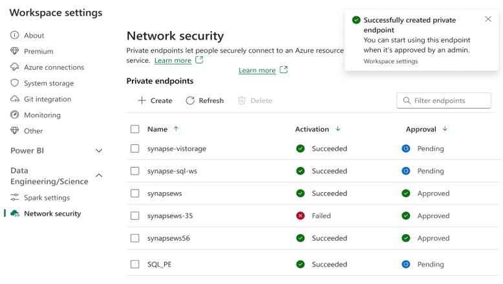The height and width of the screenshot is (284, 503).
Task: Collapse the Data Engineering/Science section
Action: [x=99, y=175]
